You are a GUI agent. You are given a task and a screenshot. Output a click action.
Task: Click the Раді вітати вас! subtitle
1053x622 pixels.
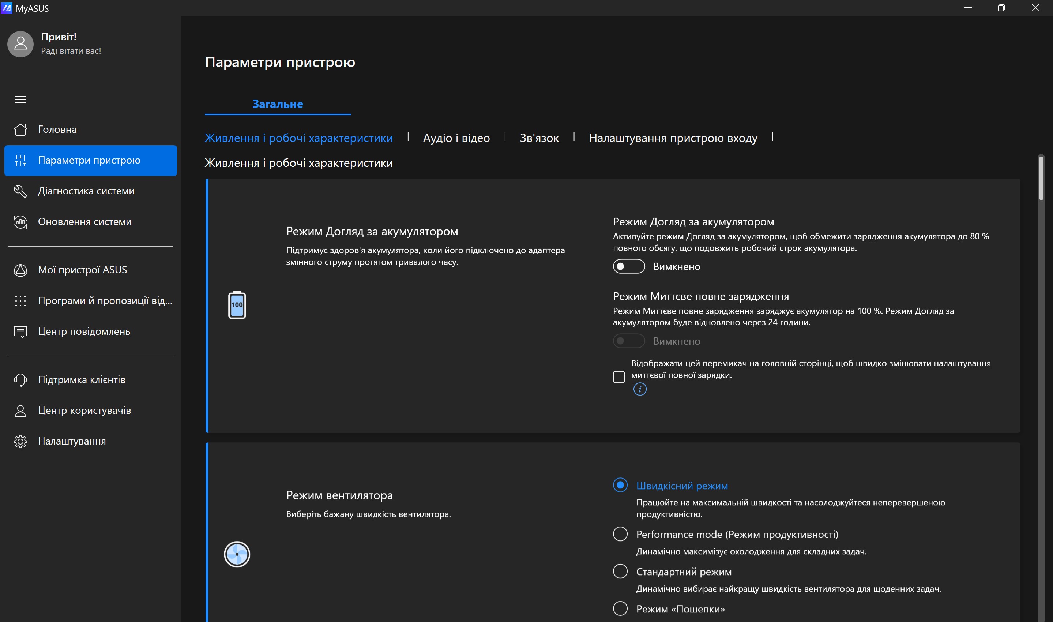(71, 51)
